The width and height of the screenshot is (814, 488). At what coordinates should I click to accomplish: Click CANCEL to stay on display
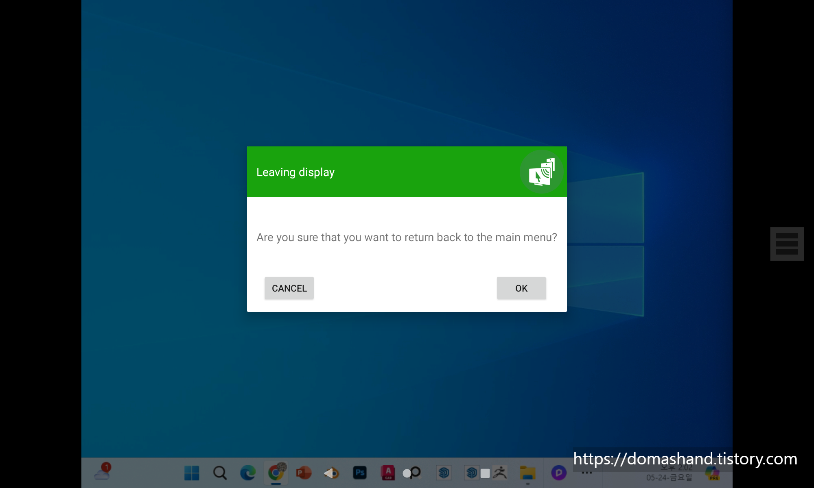pos(289,288)
